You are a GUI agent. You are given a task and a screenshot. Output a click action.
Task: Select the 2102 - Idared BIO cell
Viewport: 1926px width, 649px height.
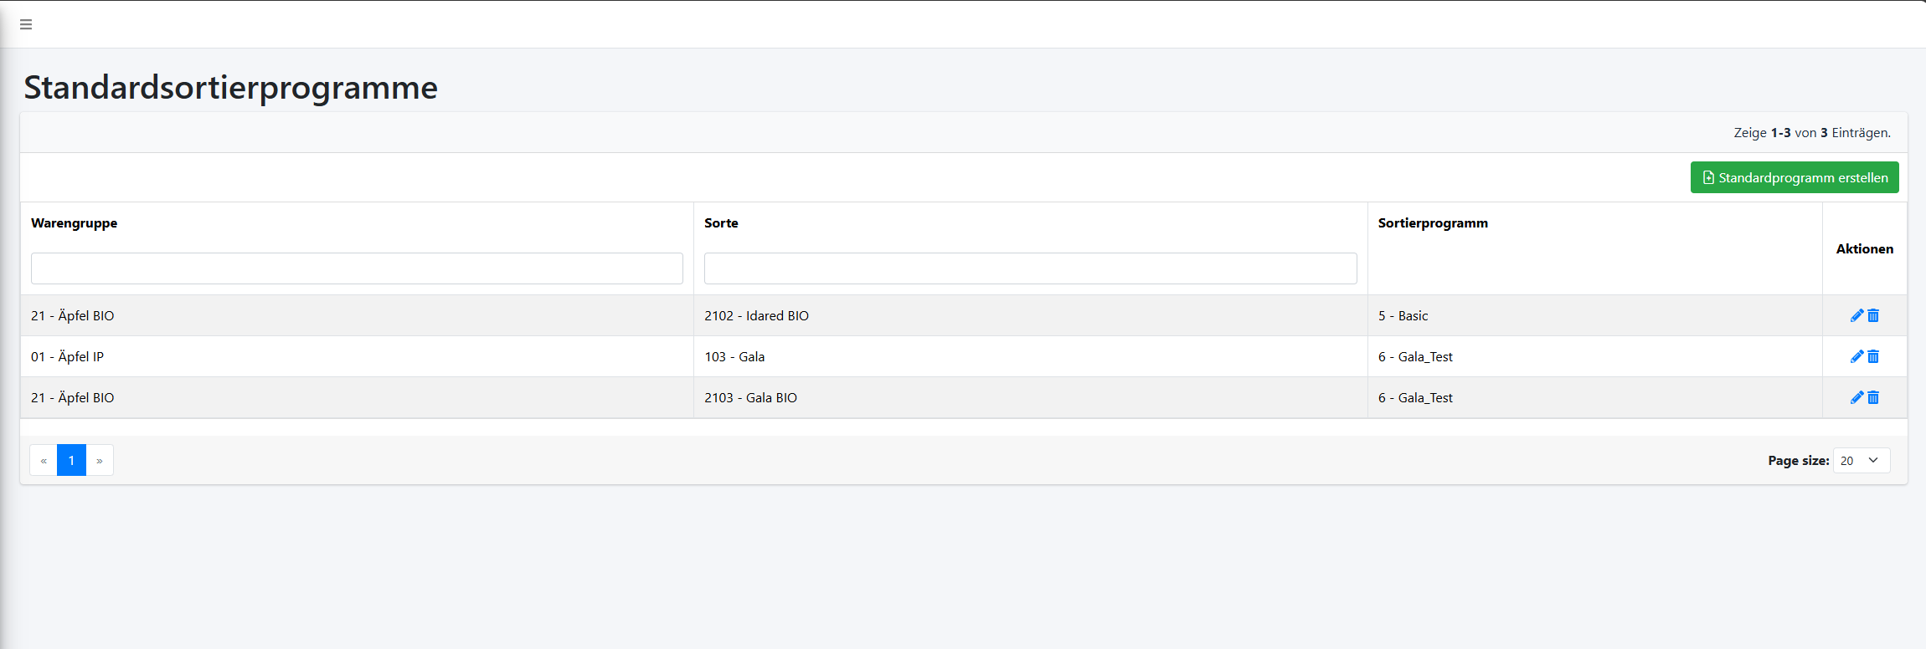756,315
